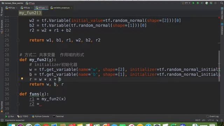Click the lock read-only icon in status bar

217,120
